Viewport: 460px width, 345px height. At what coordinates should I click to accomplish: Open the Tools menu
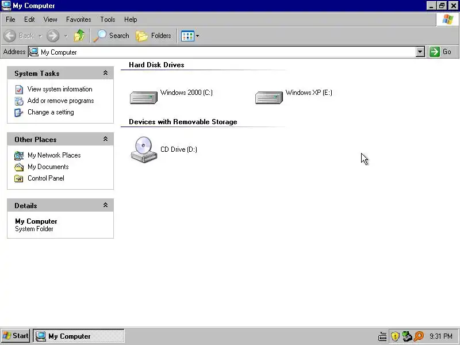tap(108, 20)
